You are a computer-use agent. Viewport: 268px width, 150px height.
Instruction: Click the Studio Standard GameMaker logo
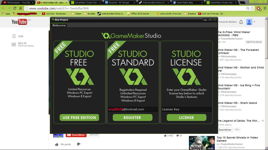(x=133, y=76)
